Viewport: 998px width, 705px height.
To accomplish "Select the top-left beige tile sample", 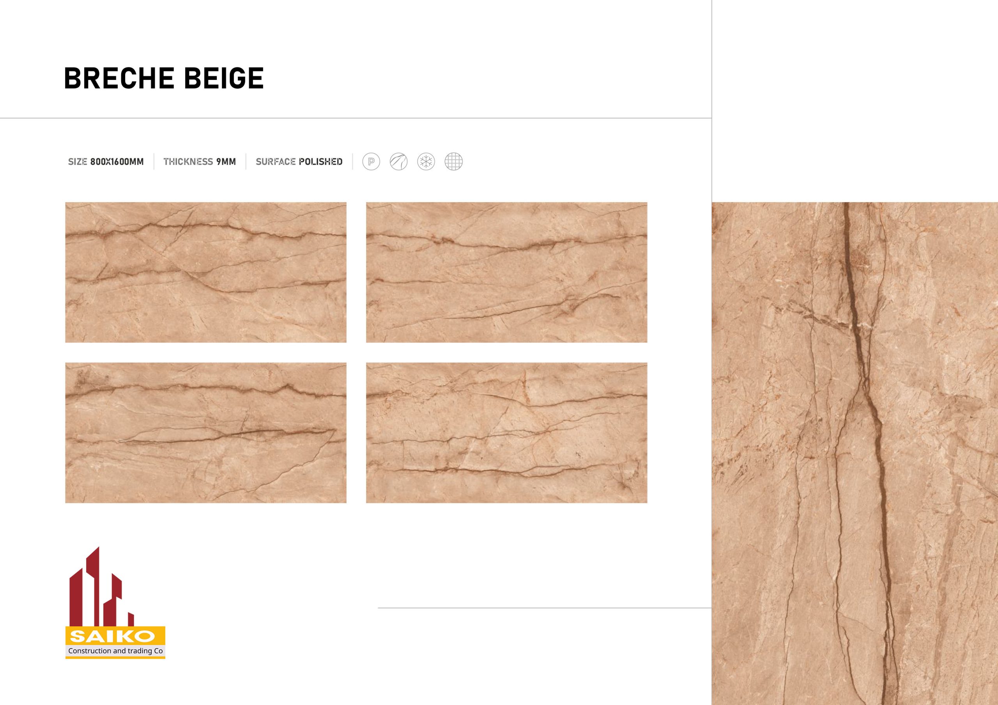I will pyautogui.click(x=205, y=272).
